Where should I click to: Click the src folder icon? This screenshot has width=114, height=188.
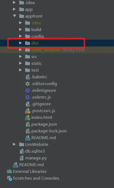[x=28, y=56]
